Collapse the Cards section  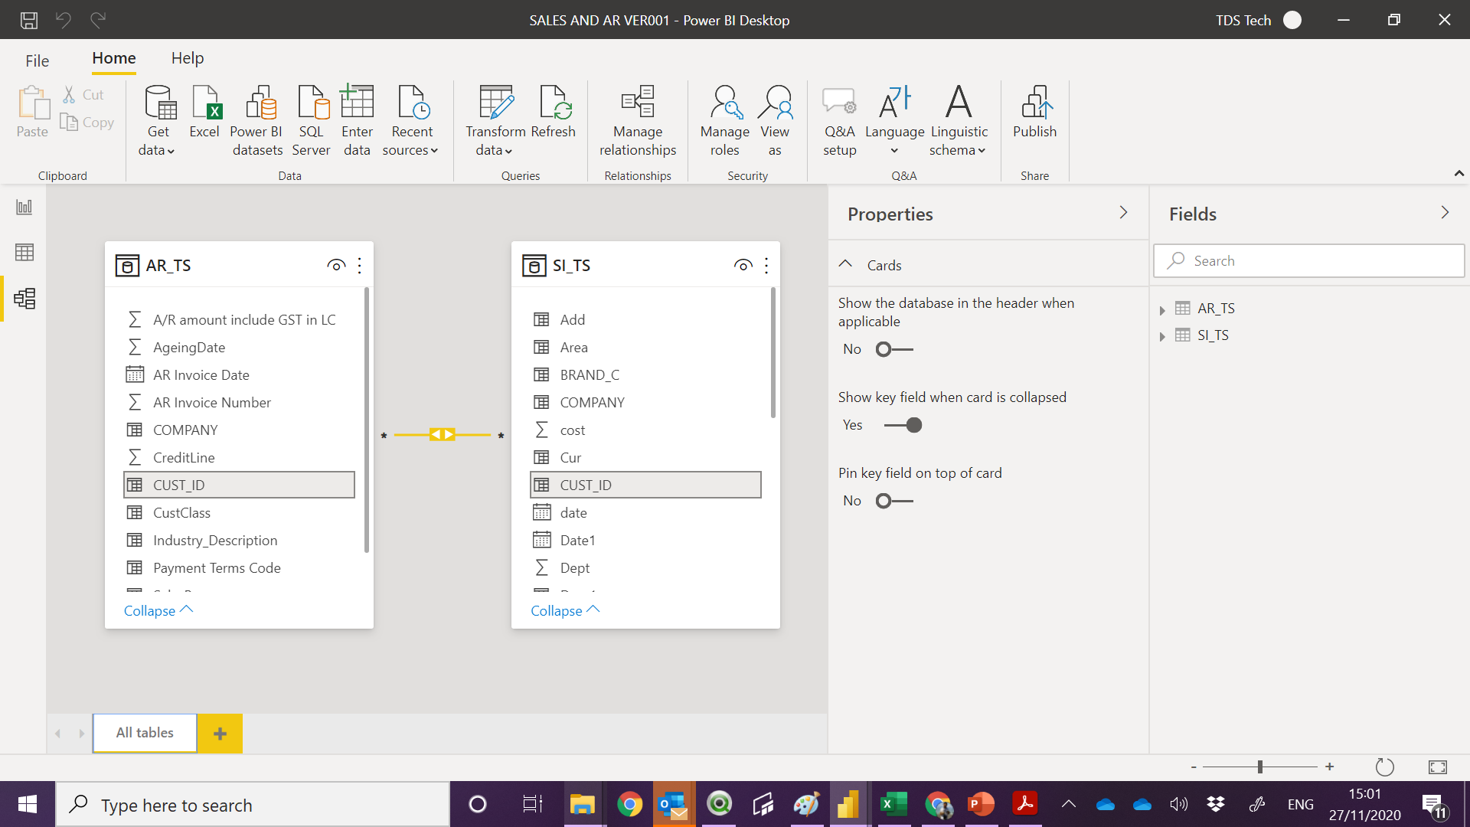pos(845,264)
